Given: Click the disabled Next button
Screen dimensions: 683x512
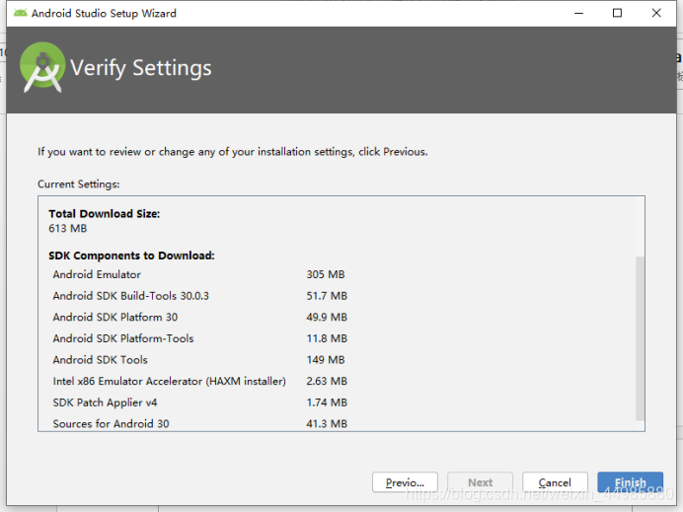Looking at the screenshot, I should 480,482.
